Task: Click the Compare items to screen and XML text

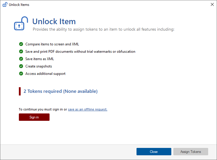Action: (52, 44)
